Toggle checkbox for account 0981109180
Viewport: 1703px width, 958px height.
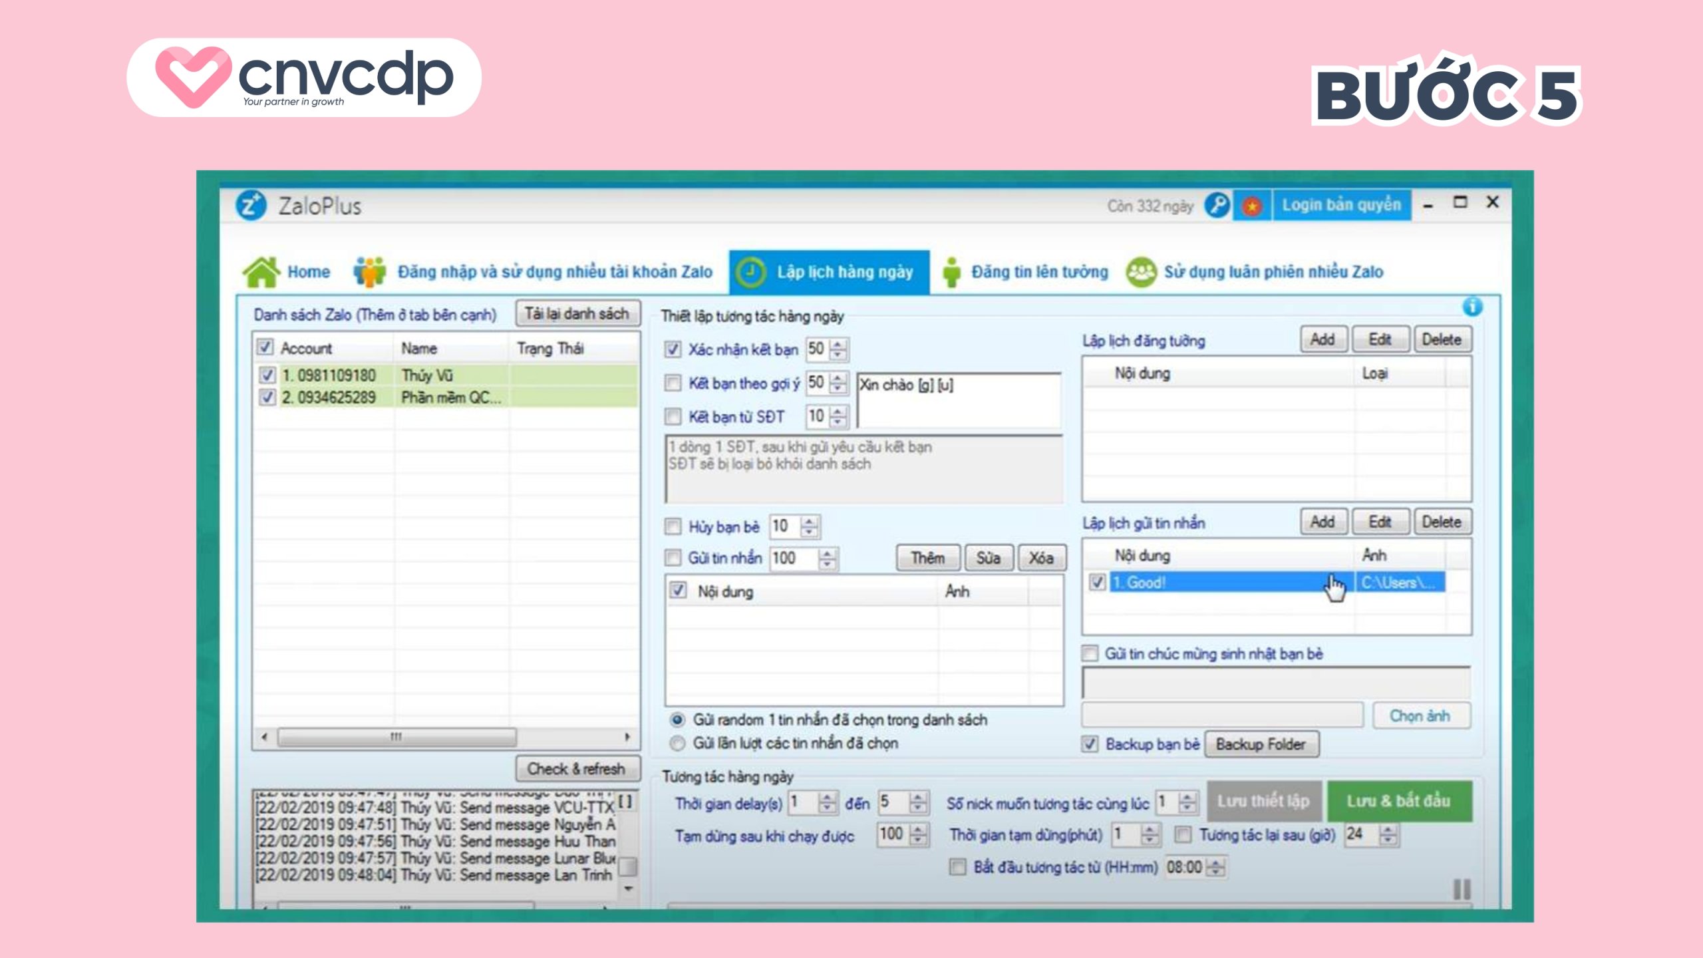point(267,375)
